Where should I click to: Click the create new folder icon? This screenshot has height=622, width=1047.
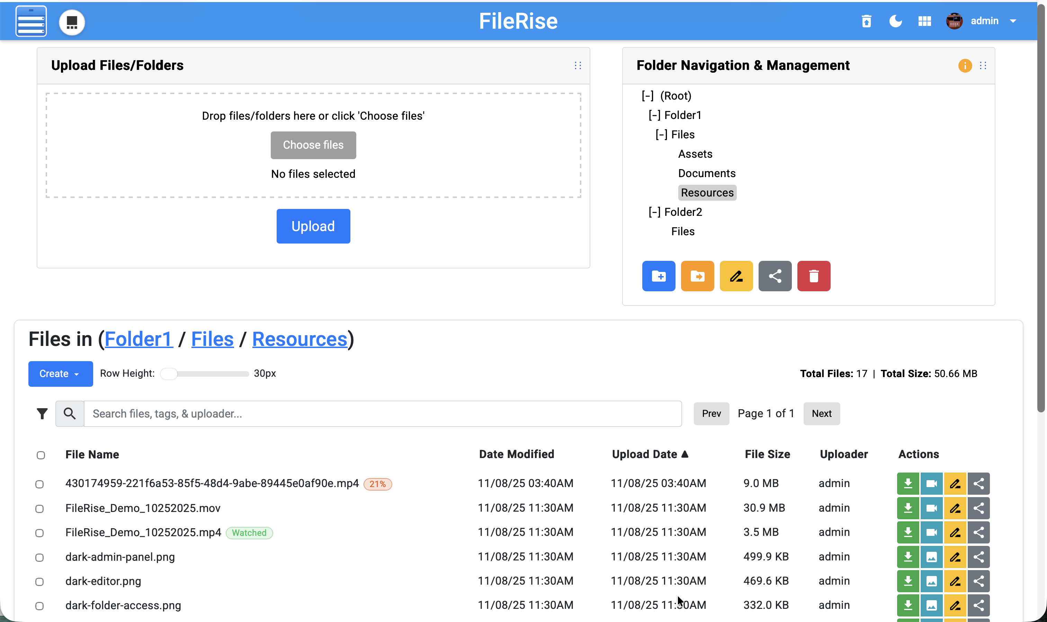tap(659, 276)
